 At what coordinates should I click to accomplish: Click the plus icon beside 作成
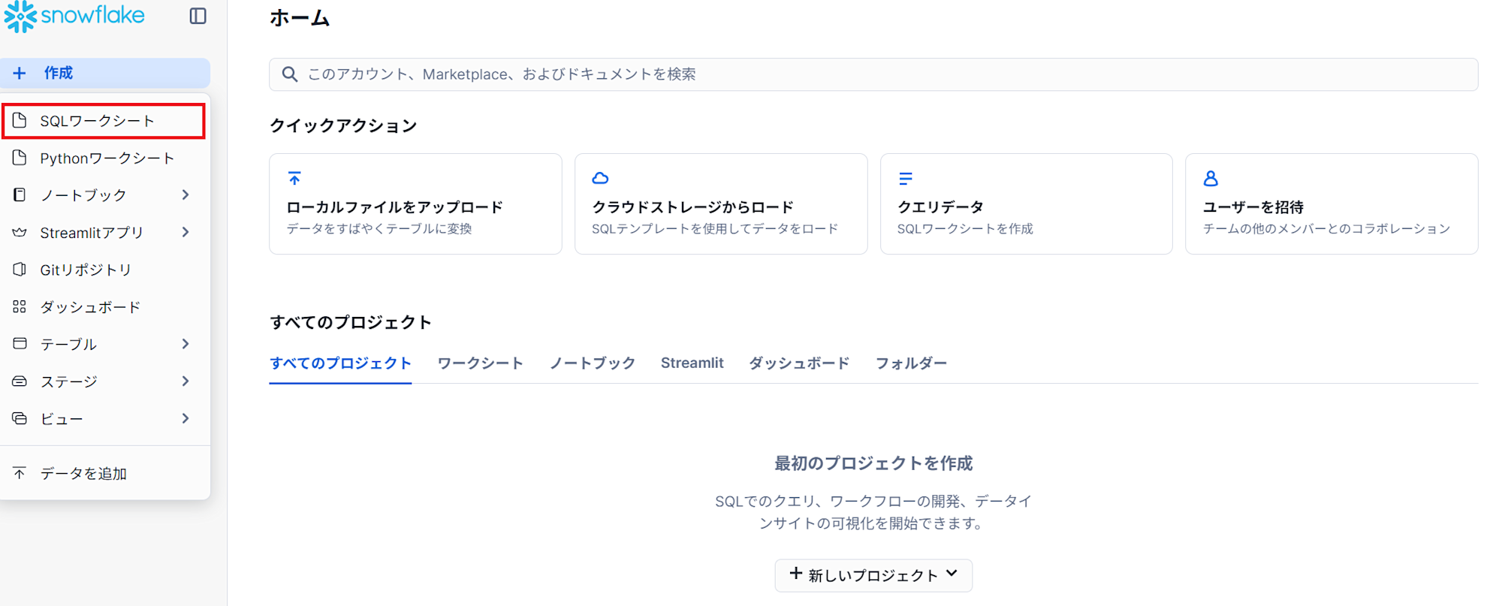[x=20, y=73]
